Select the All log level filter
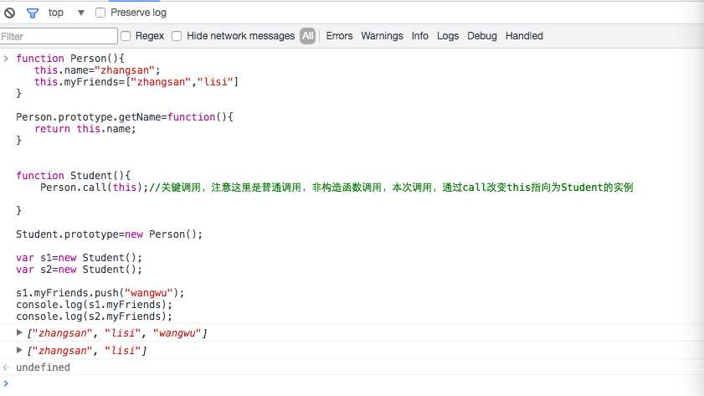The width and height of the screenshot is (704, 396). click(x=308, y=36)
